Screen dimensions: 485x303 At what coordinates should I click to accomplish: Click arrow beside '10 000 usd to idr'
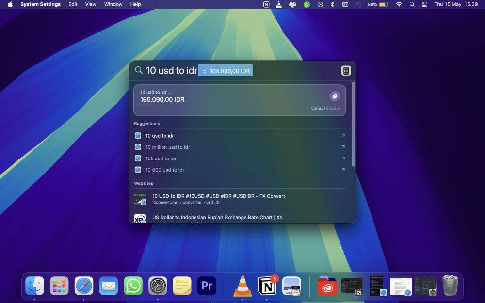pyautogui.click(x=343, y=169)
